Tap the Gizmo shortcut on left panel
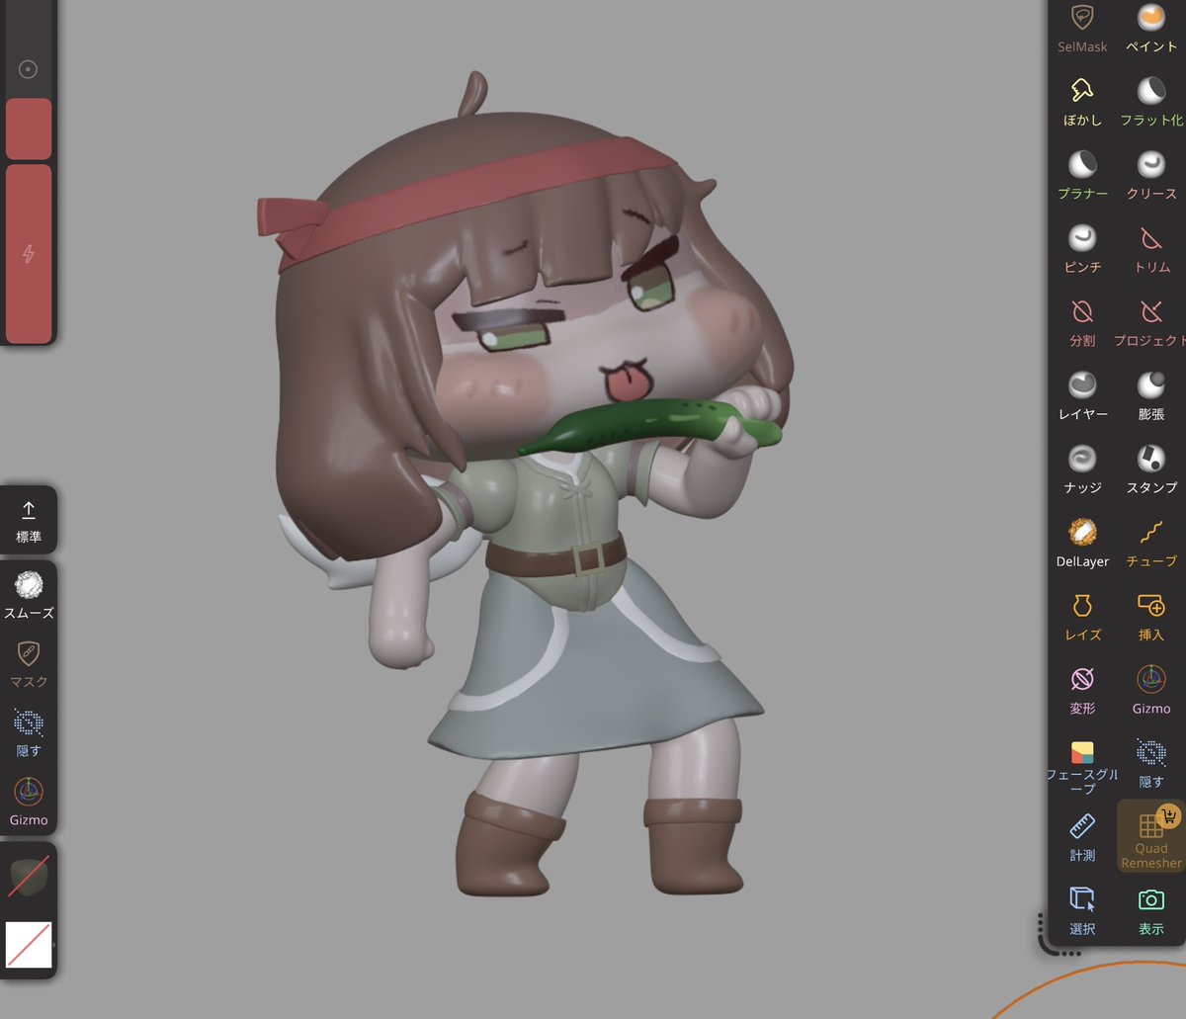This screenshot has width=1186, height=1019. click(29, 802)
